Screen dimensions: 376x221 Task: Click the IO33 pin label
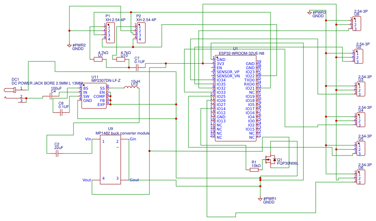click(x=221, y=92)
